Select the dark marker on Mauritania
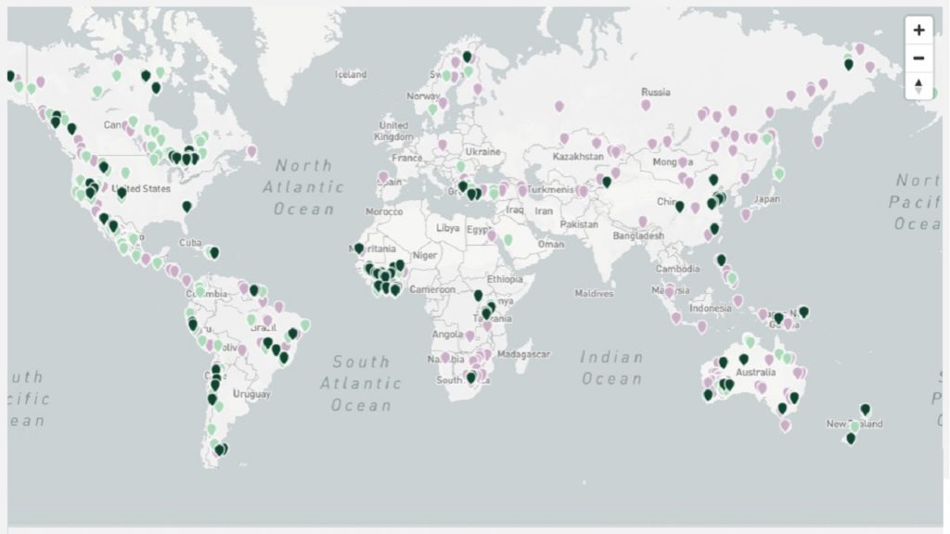The height and width of the screenshot is (534, 950). click(x=359, y=248)
